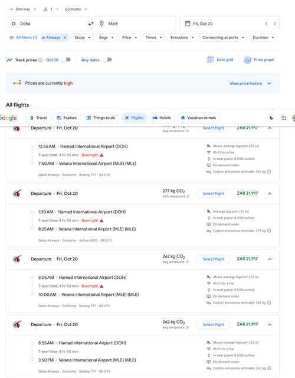Screen dimensions: 295x378
Task: Collapse the 1:30 AM flight details
Action: point(270,194)
